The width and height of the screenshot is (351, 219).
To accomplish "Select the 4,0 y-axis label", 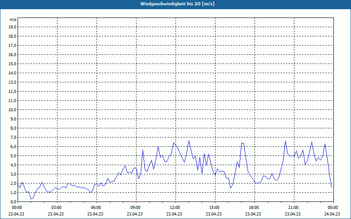I will (x=13, y=165).
